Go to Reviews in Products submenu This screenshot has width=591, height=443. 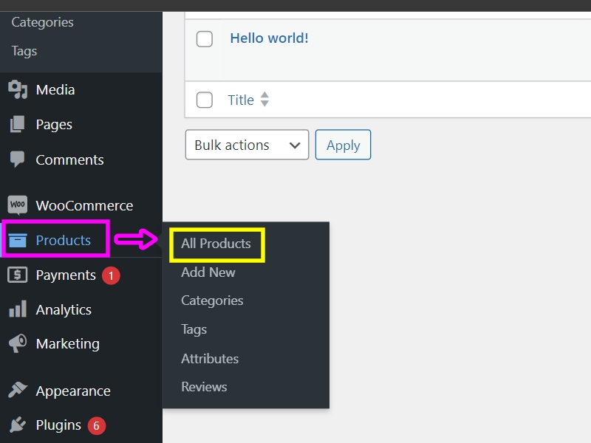[204, 387]
